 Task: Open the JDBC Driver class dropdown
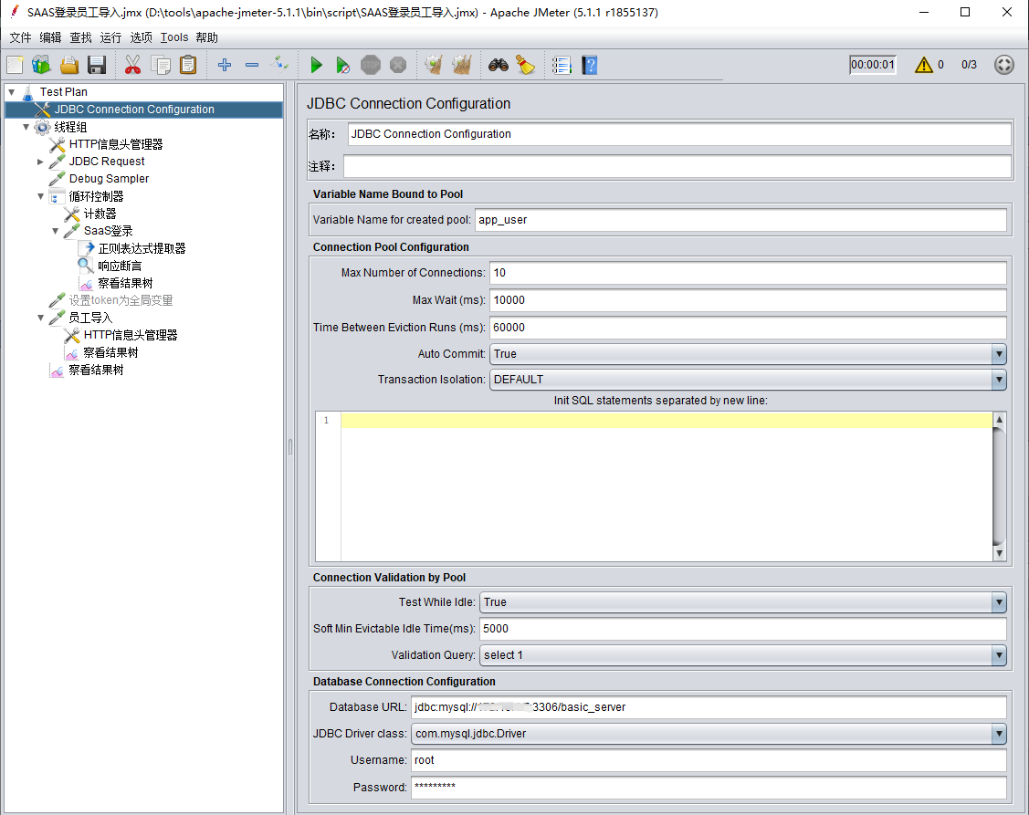pos(709,734)
